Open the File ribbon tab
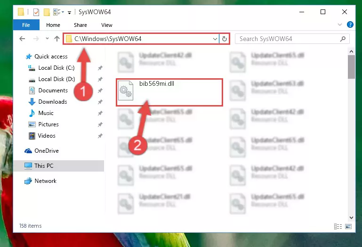The image size is (362, 247). tap(26, 25)
